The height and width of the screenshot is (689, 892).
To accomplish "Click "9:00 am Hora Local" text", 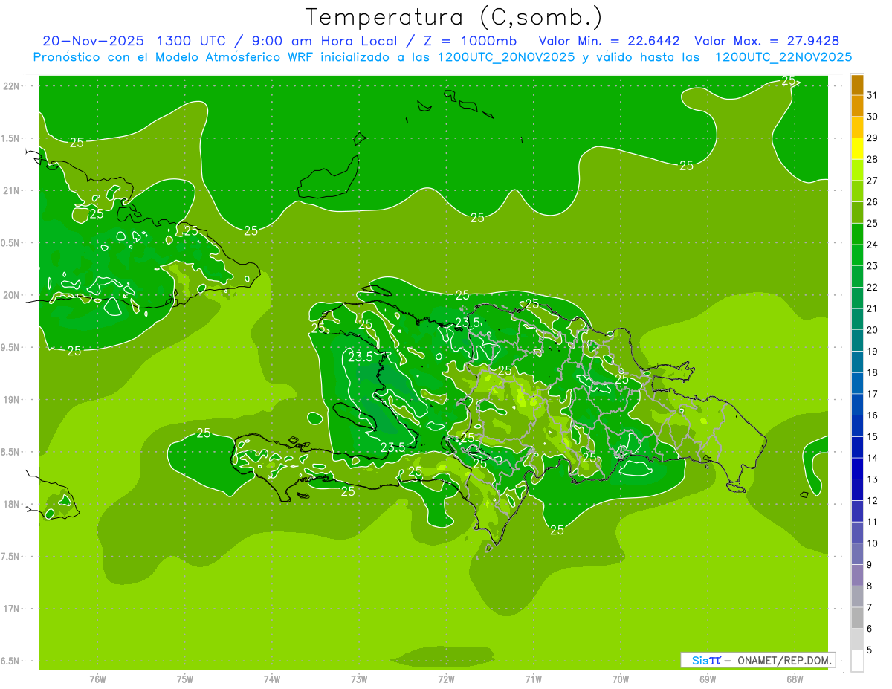I will pos(326,41).
